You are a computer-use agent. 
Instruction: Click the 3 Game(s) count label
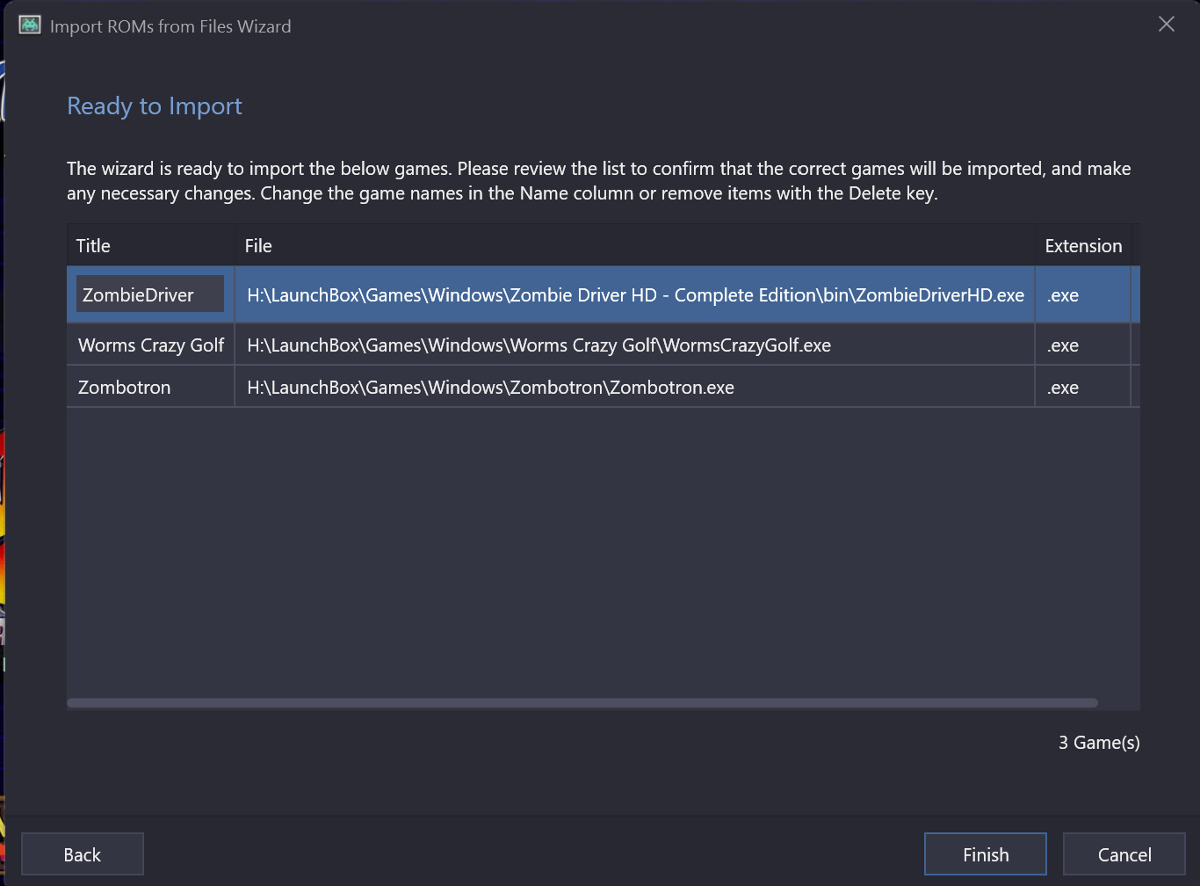(x=1099, y=743)
